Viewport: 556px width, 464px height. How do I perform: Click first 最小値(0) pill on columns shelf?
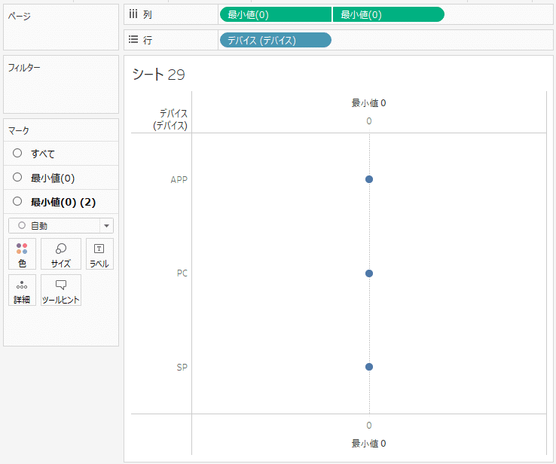[276, 14]
